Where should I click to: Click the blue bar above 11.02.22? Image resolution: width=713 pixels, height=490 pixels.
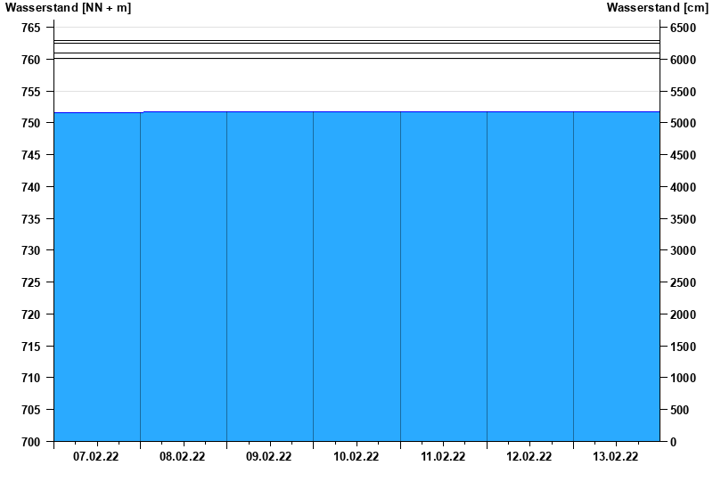[443, 276]
